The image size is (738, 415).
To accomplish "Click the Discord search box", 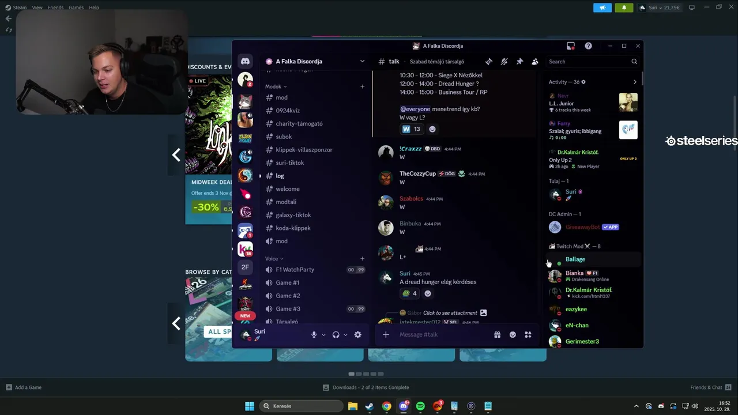I will coord(593,62).
